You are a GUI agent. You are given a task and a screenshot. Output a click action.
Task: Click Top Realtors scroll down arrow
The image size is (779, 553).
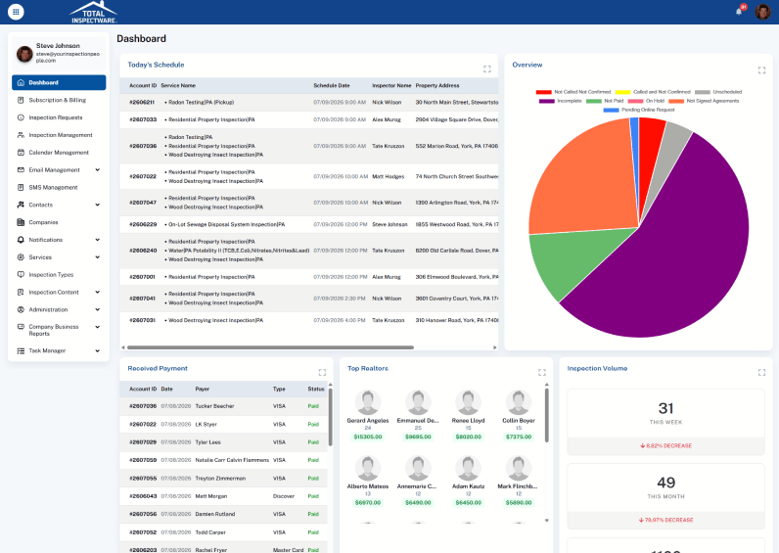coord(546,520)
